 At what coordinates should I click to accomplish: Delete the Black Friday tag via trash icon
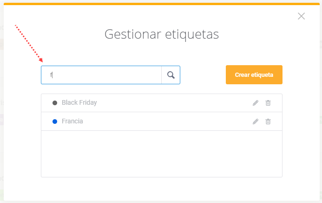(x=268, y=103)
